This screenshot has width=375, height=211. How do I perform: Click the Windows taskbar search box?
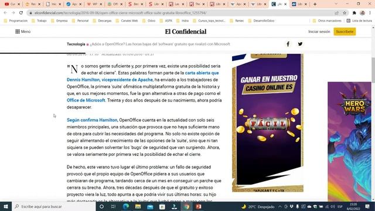pyautogui.click(x=53, y=206)
